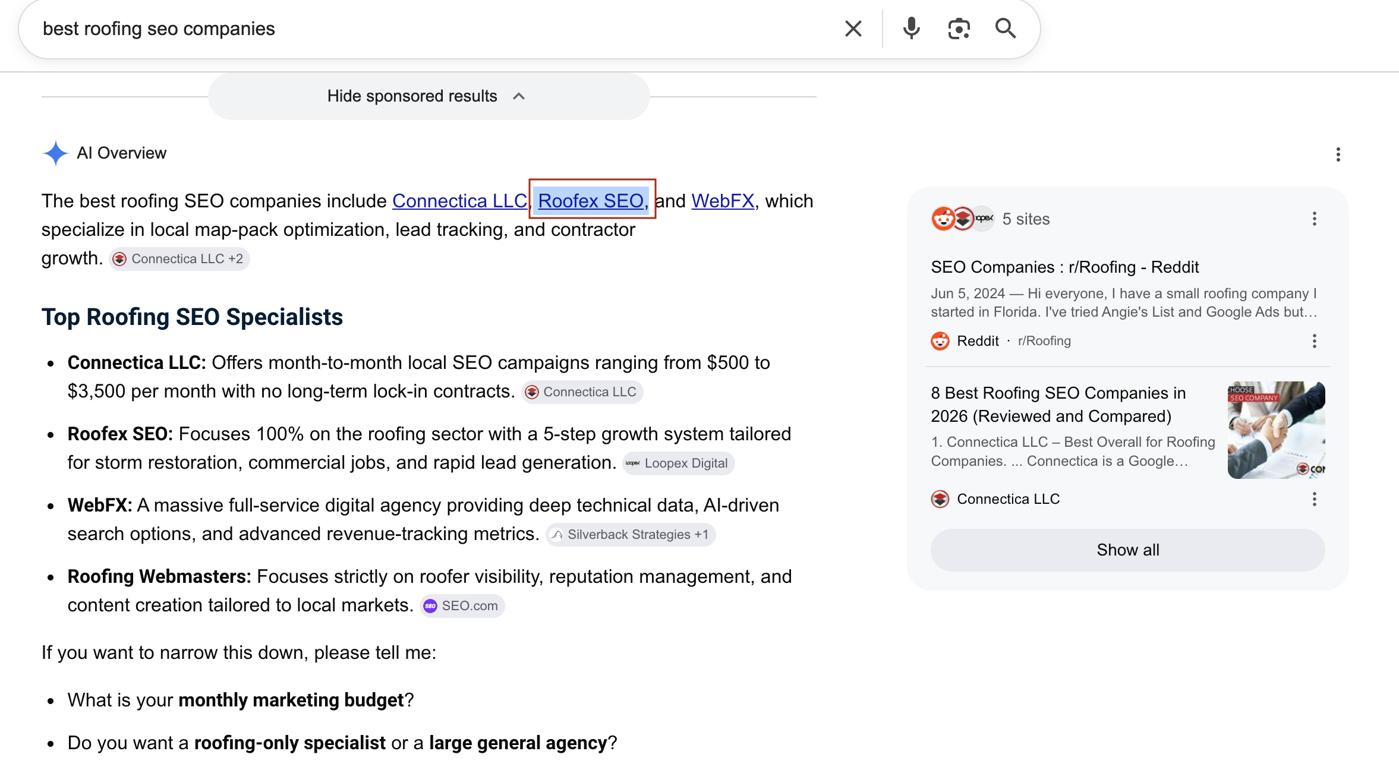Click the bold Roofex SEO: bullet title
This screenshot has width=1399, height=770.
coord(120,434)
